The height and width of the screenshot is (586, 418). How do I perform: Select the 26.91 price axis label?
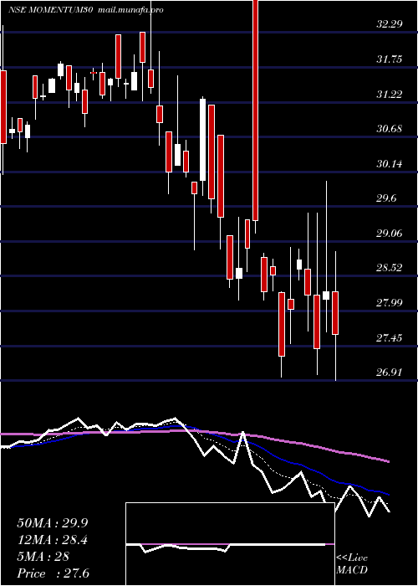[390, 373]
